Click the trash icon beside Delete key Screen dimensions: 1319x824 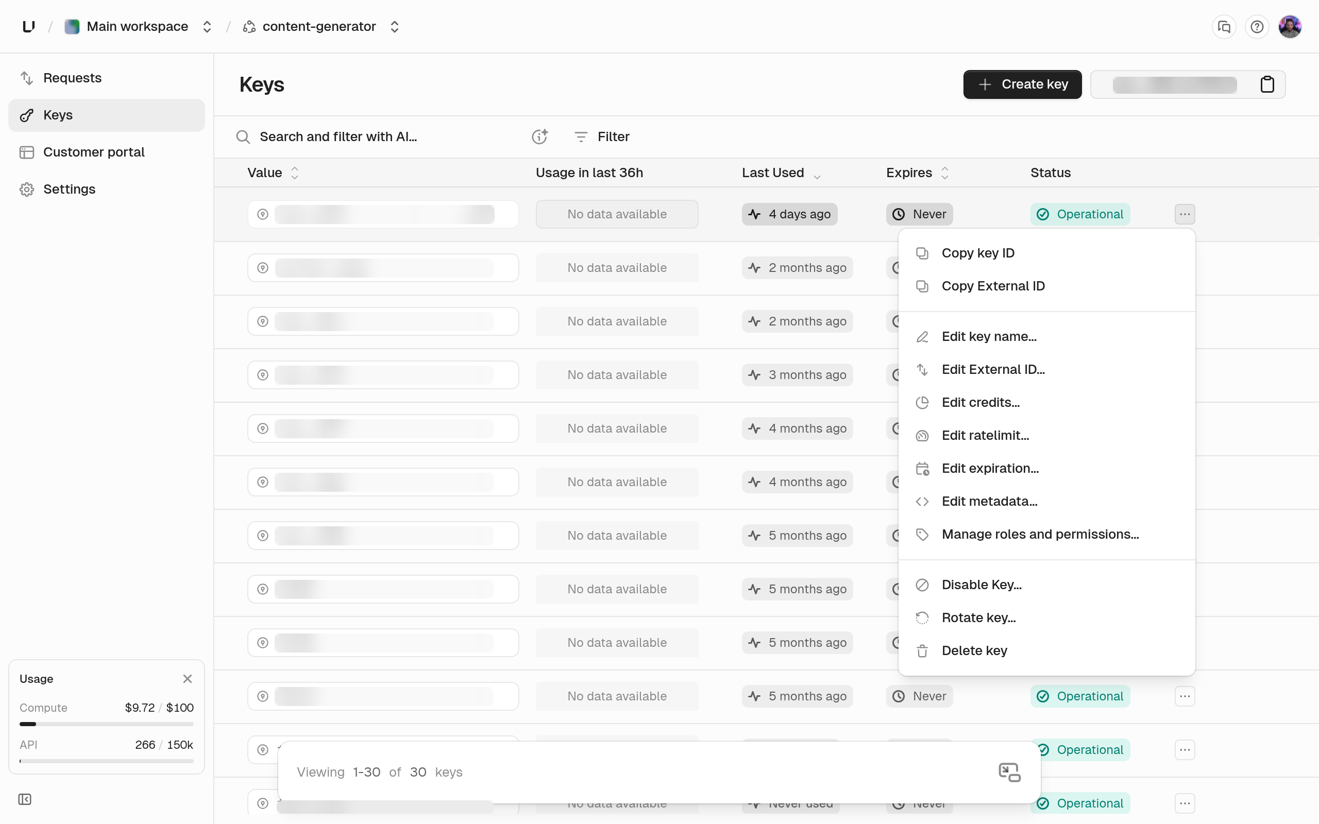coord(922,650)
